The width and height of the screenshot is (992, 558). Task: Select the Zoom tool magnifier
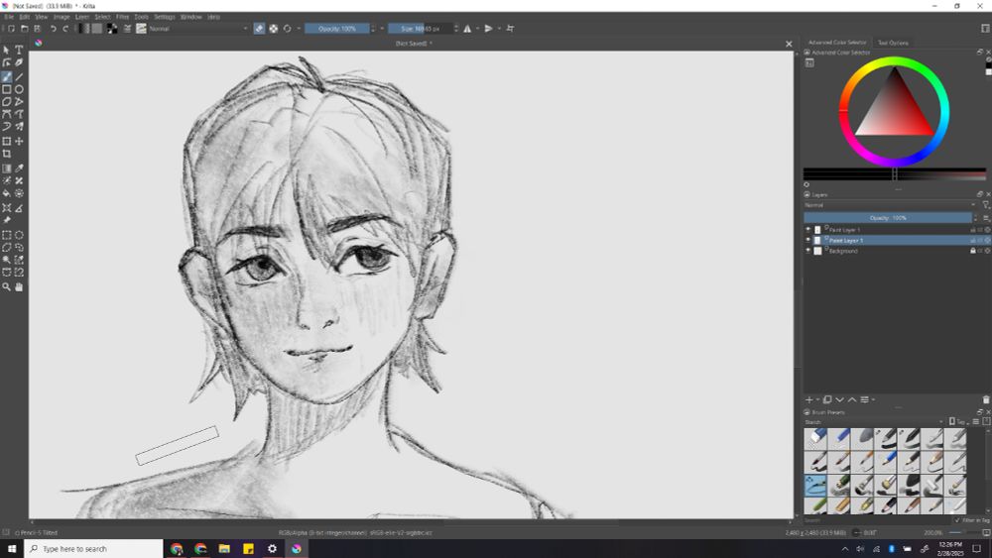click(6, 286)
